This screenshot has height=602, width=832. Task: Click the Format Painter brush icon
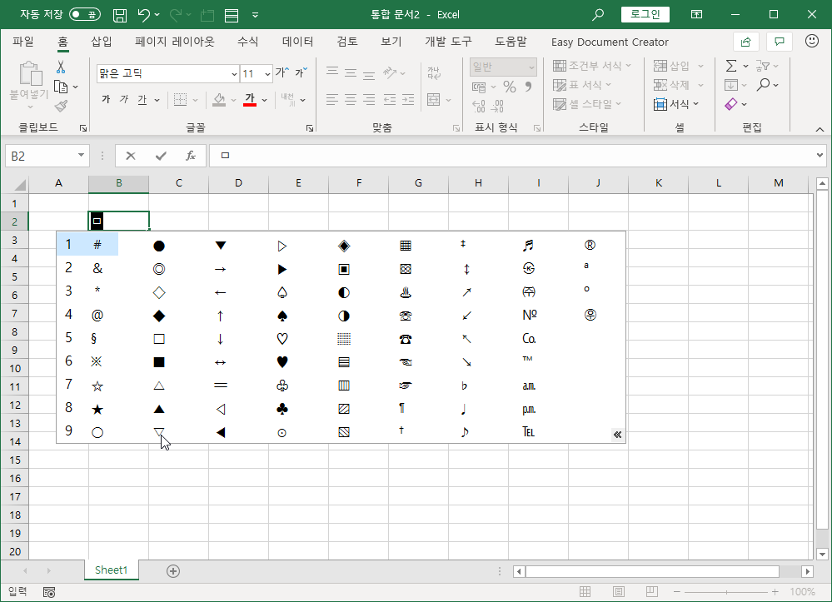(x=61, y=106)
